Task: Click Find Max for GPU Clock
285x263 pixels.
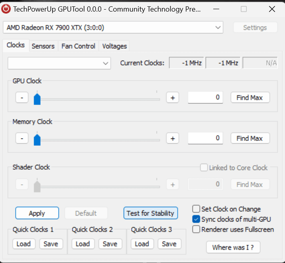Action: point(250,98)
